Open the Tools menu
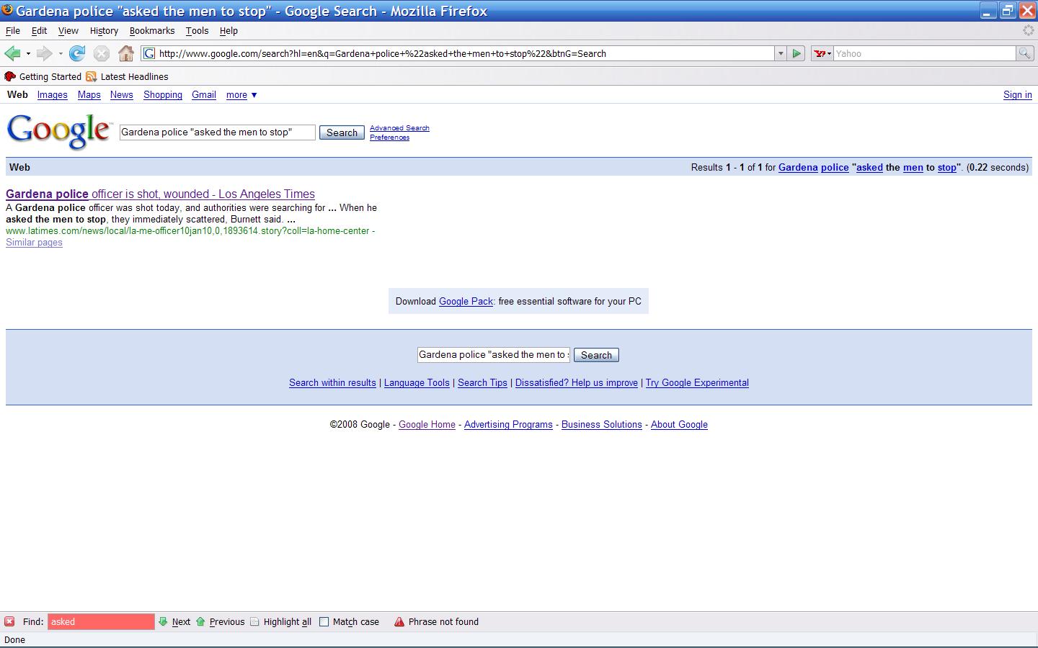This screenshot has width=1038, height=648. (x=197, y=30)
